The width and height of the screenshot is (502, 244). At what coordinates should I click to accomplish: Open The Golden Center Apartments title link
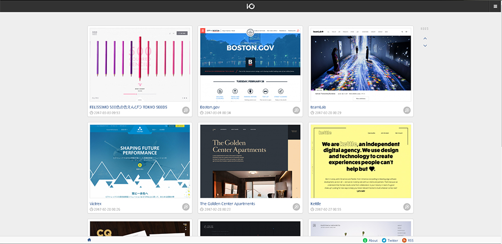coord(227,204)
